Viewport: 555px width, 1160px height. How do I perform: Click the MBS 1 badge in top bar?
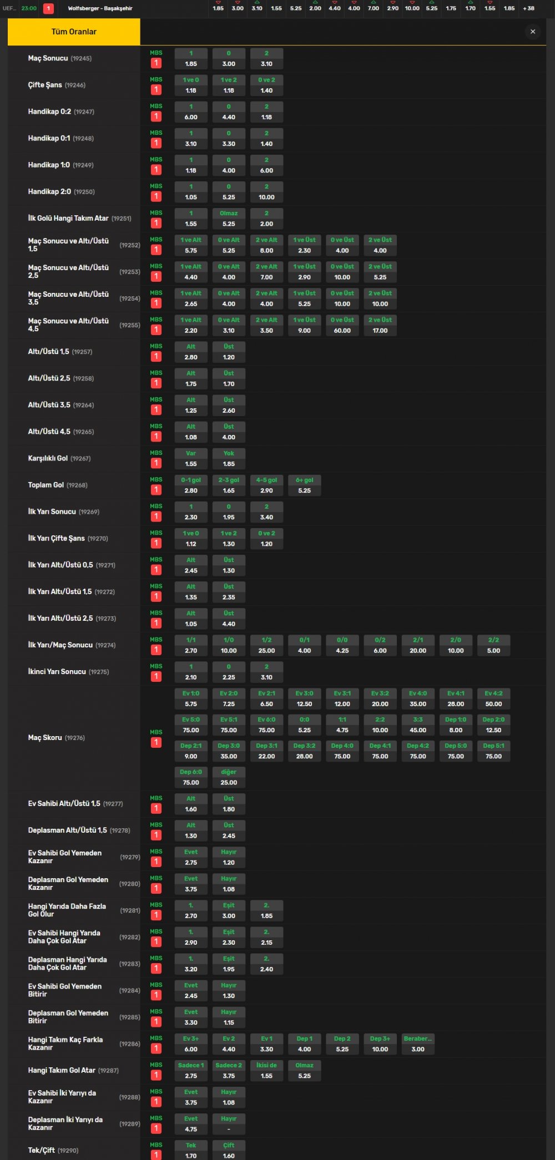(x=49, y=8)
